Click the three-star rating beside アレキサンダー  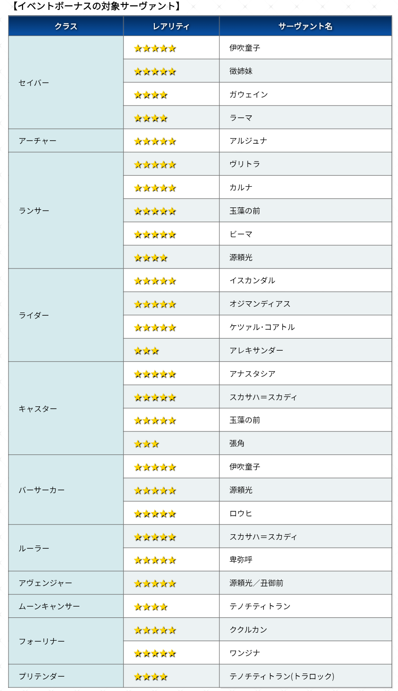tap(146, 351)
